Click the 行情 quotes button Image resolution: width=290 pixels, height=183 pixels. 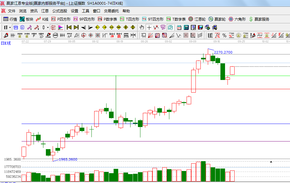[10, 19]
